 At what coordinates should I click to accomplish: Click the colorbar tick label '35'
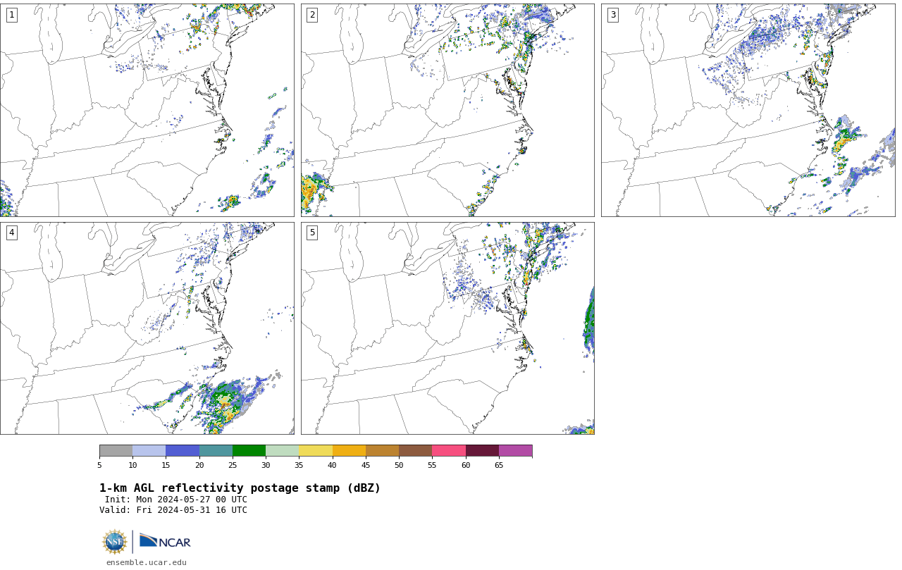299,465
